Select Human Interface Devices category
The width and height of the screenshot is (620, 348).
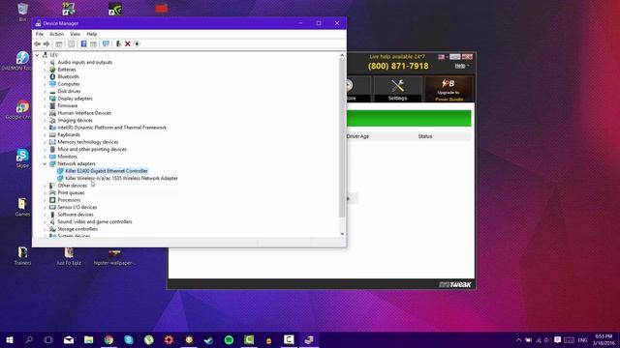(x=84, y=113)
